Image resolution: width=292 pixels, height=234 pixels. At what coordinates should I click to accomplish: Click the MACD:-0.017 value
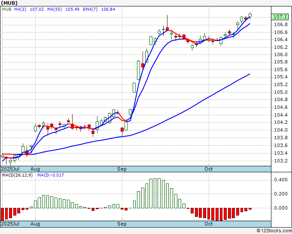coord(51,175)
